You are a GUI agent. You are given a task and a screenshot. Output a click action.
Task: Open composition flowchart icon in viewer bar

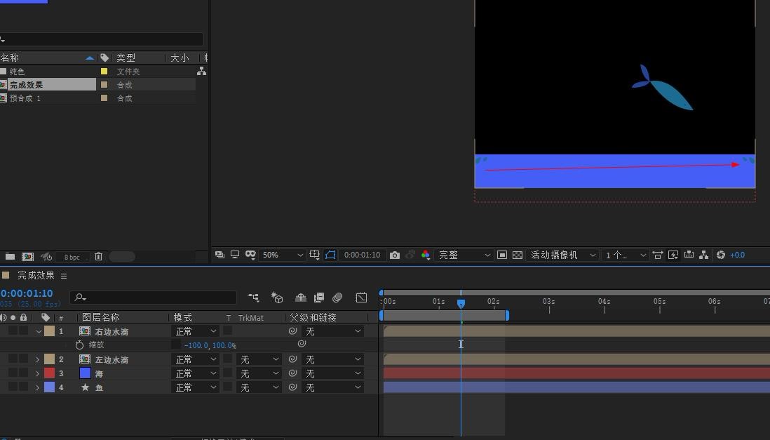point(703,255)
